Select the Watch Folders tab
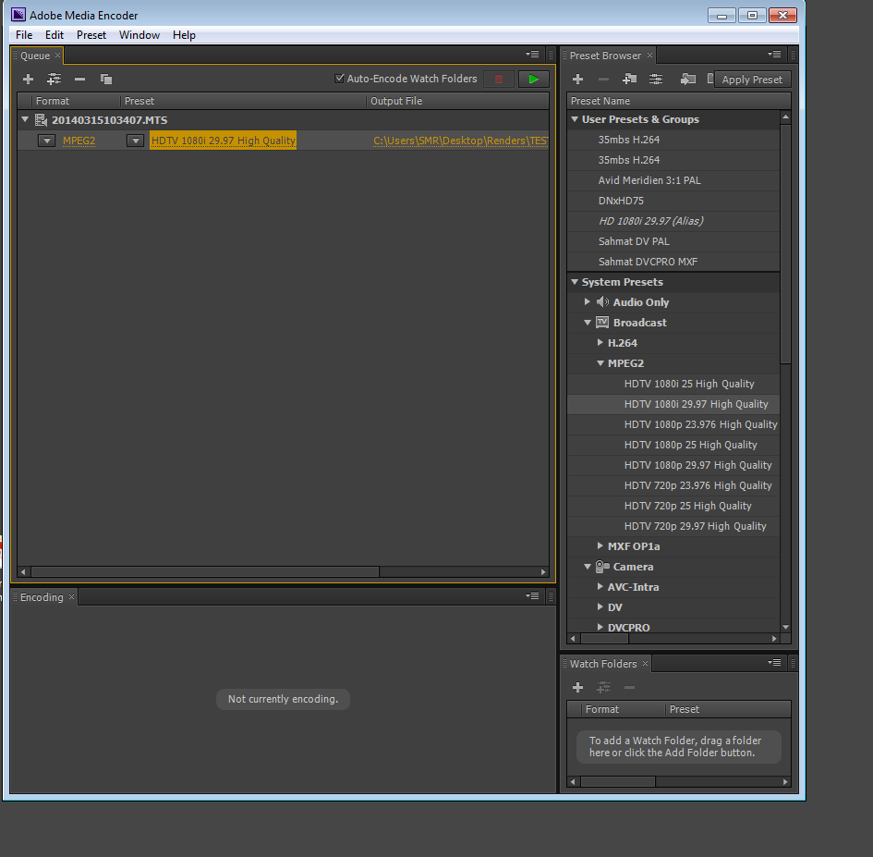Viewport: 873px width, 857px height. (603, 664)
